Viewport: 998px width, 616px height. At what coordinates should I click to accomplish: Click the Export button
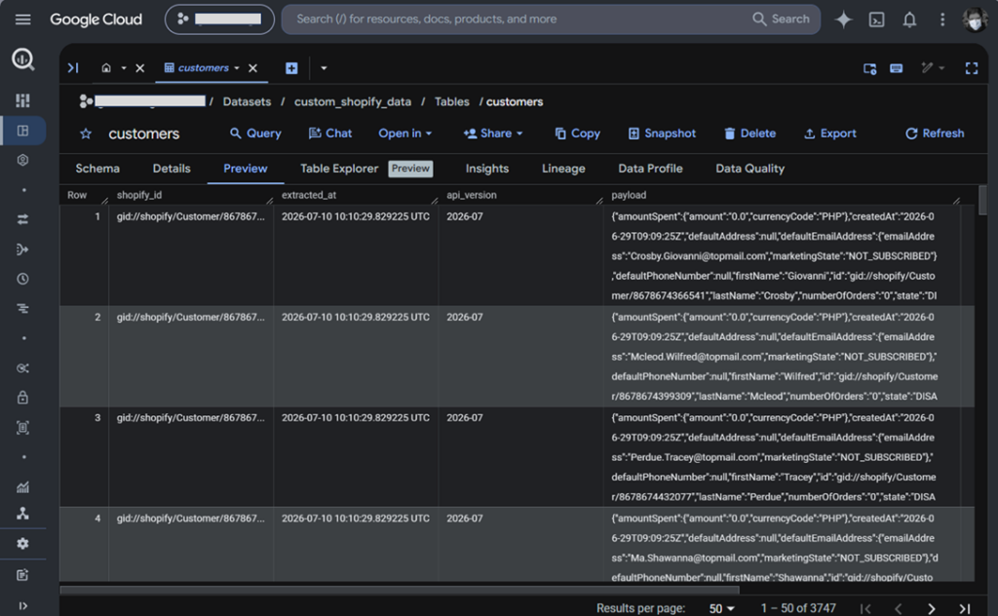point(830,133)
